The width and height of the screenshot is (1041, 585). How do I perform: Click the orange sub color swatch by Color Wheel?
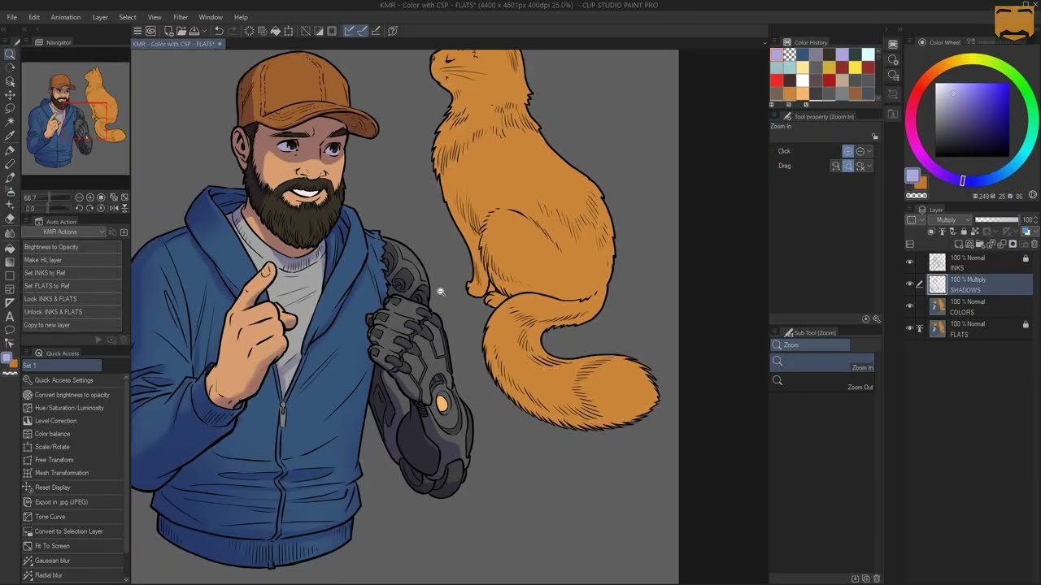click(922, 184)
